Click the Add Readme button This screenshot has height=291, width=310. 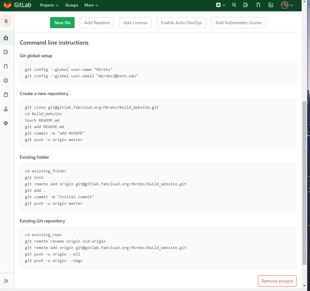pyautogui.click(x=97, y=23)
